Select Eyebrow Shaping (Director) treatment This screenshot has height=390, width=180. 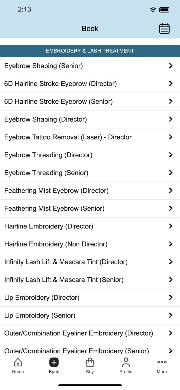click(46, 119)
